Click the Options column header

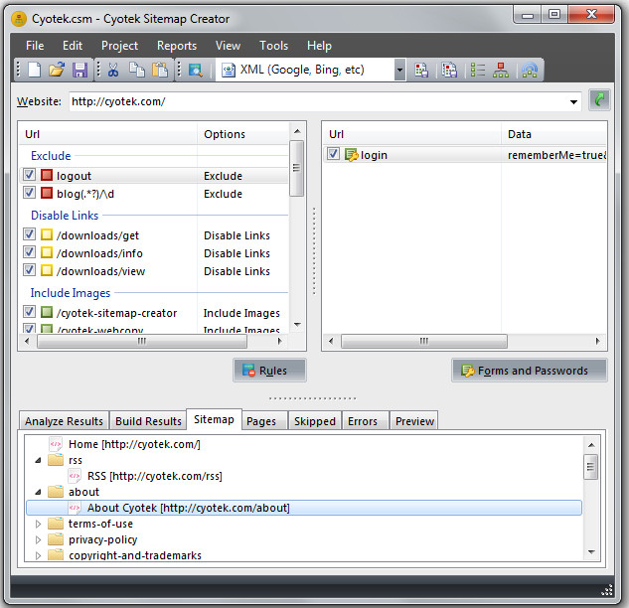(x=242, y=134)
